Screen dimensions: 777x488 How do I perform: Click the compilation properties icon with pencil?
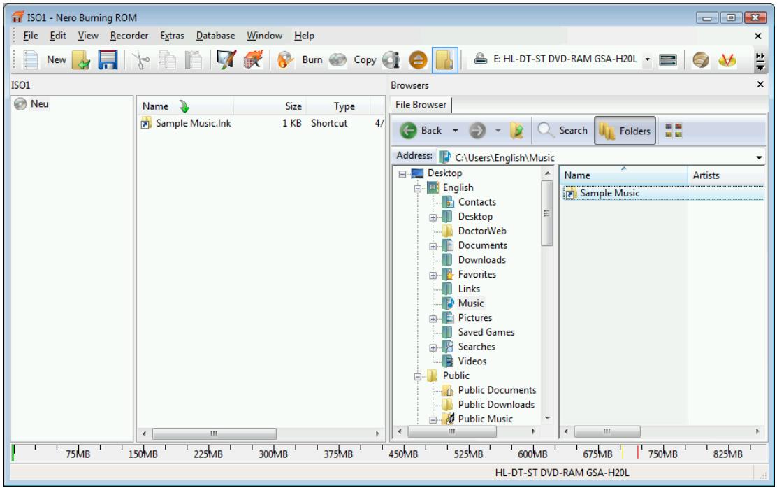[x=226, y=60]
